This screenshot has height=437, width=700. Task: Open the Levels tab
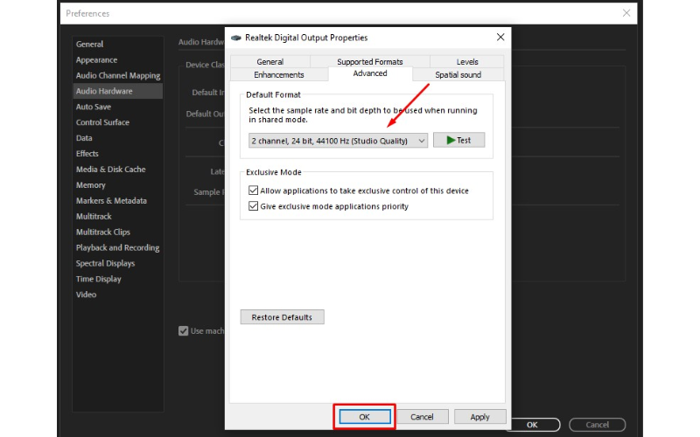[467, 62]
